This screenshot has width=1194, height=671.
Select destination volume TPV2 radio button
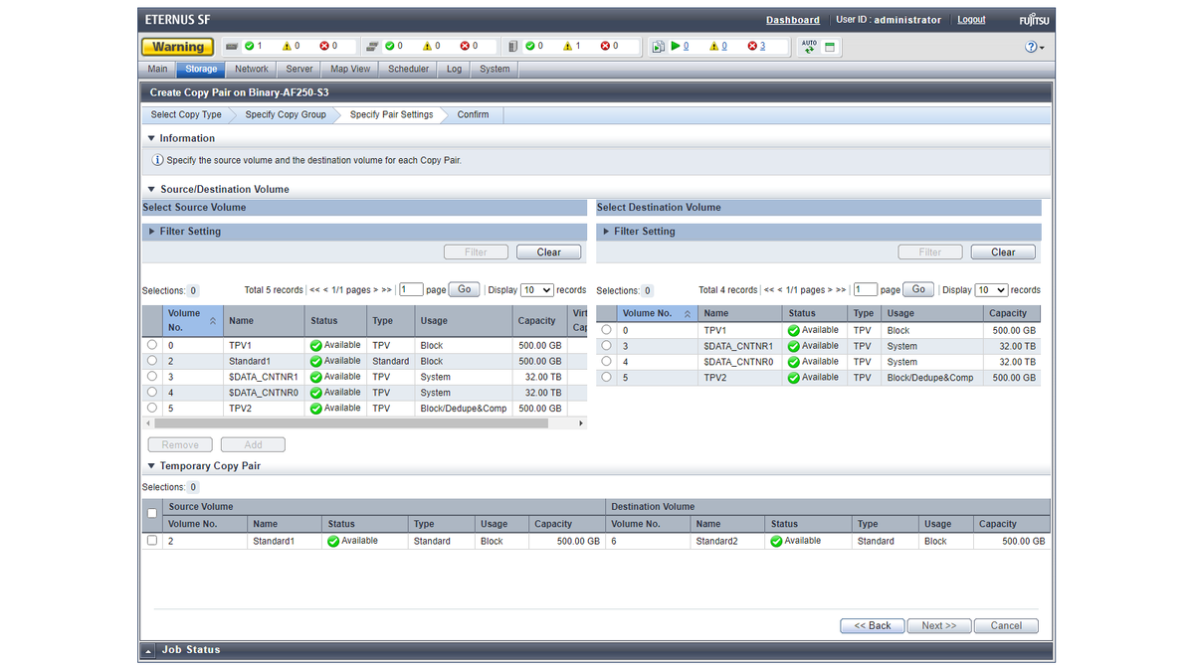click(x=606, y=377)
